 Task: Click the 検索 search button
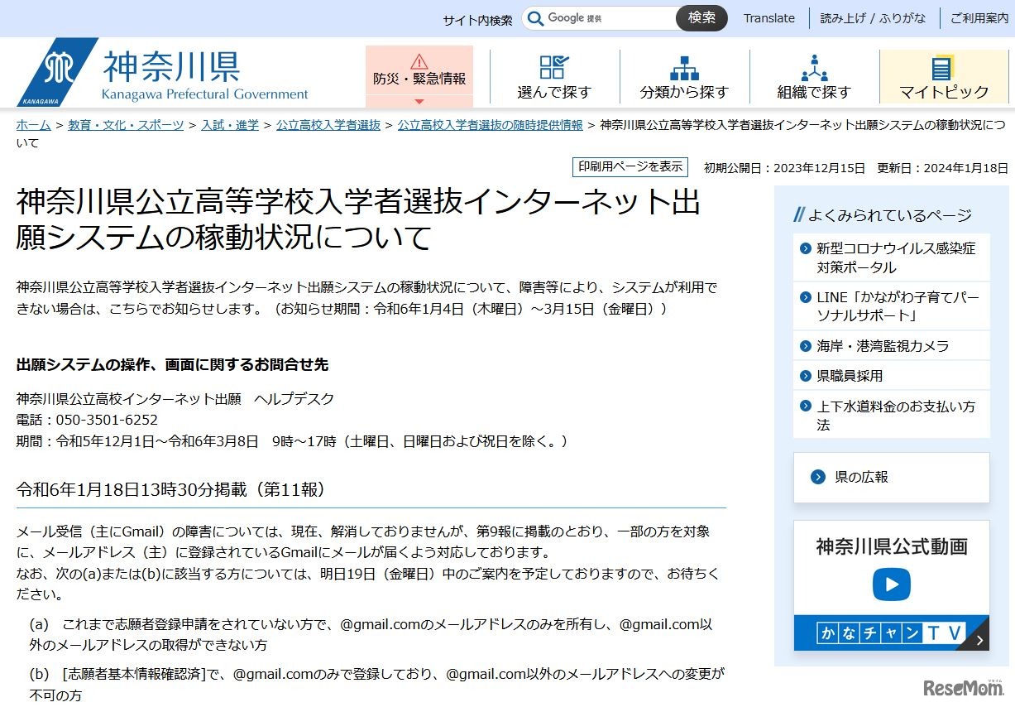[x=701, y=17]
